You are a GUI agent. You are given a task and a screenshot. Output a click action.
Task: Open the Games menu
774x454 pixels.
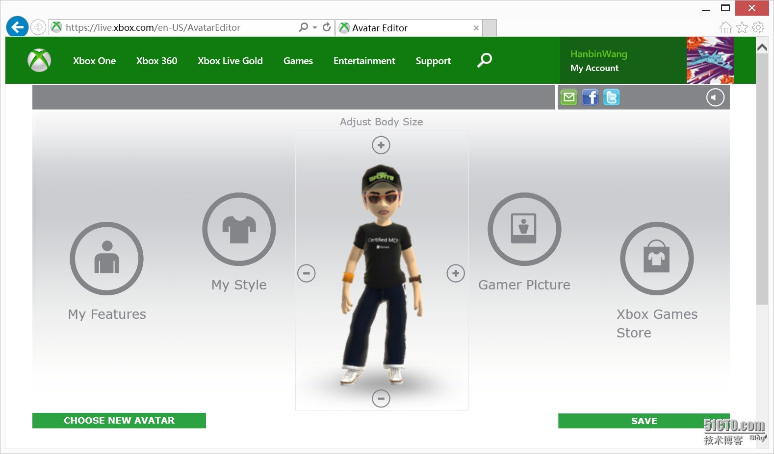click(298, 61)
